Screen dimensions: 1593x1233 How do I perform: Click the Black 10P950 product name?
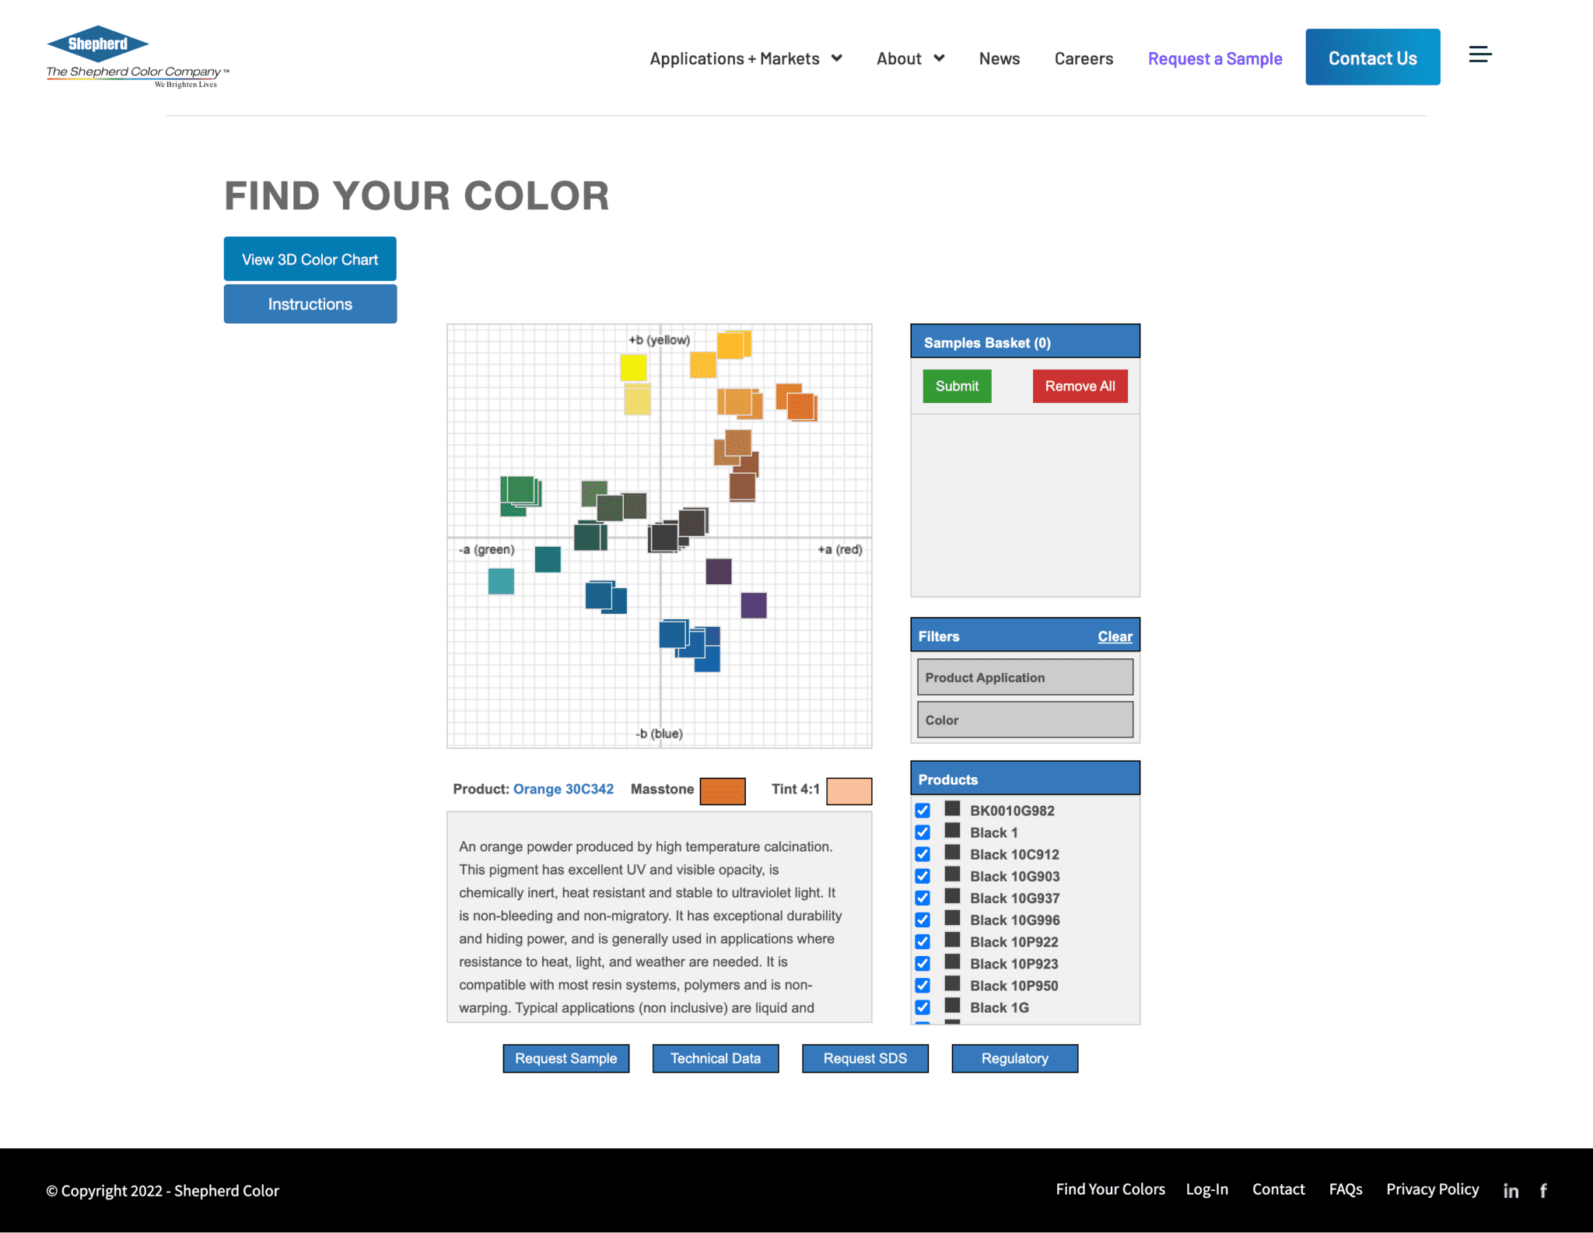pyautogui.click(x=1014, y=985)
